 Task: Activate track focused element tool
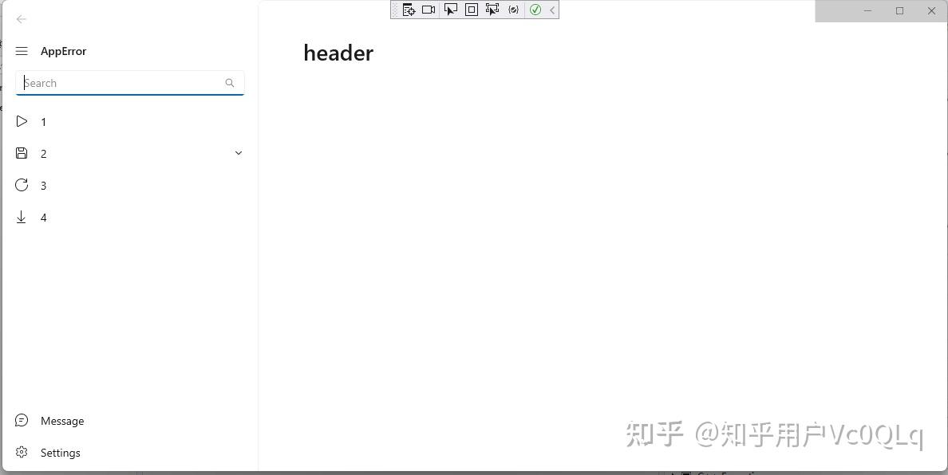point(492,10)
